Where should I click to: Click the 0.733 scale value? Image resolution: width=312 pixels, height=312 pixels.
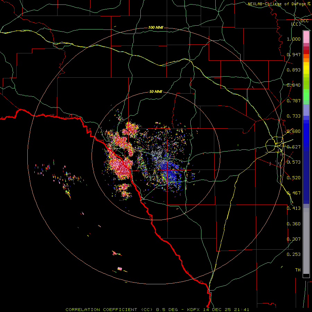pos(294,116)
